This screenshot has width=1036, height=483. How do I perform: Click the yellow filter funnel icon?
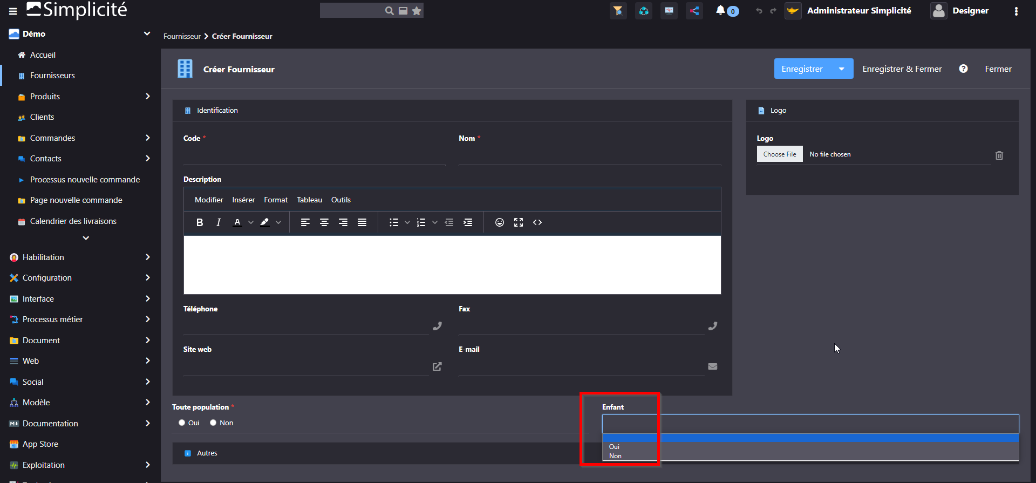pos(618,11)
